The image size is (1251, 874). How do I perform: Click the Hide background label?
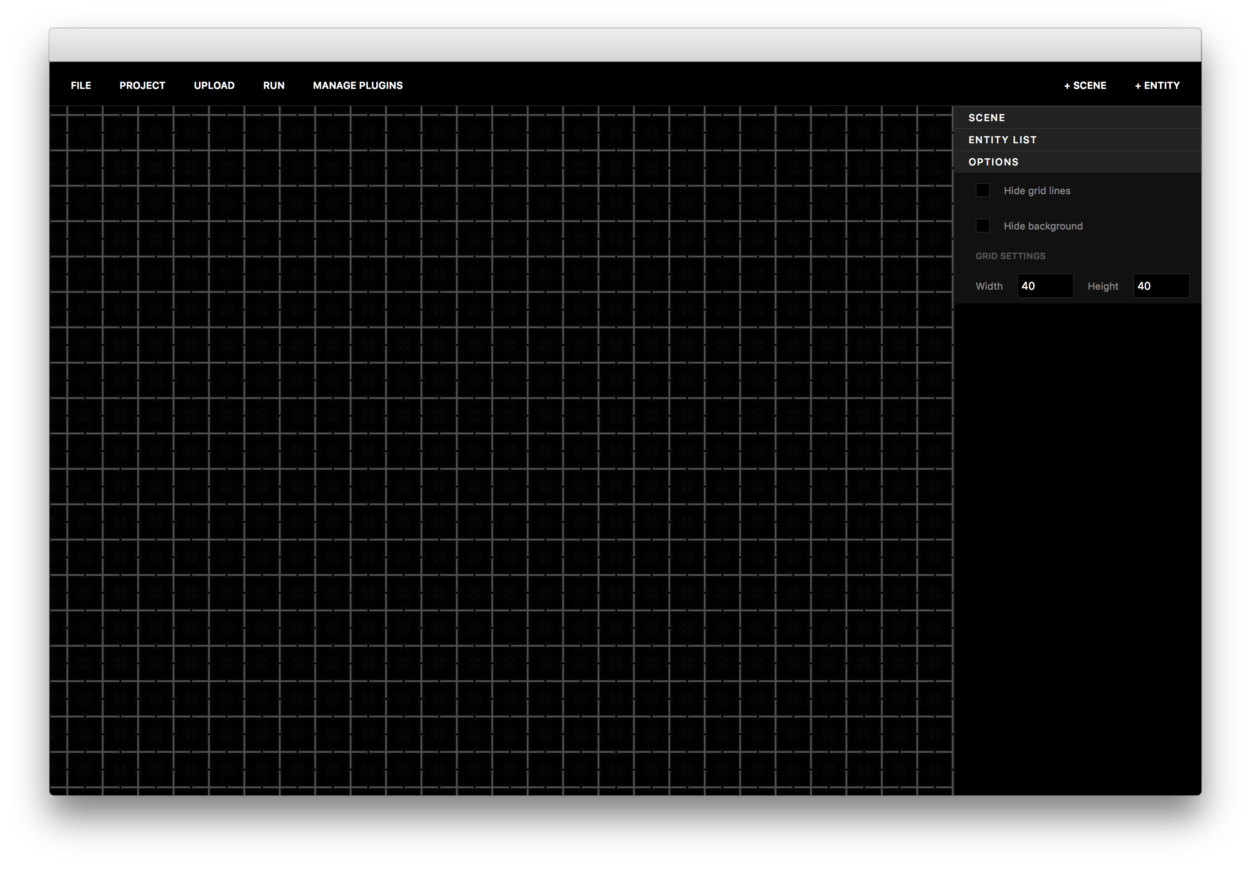point(1043,226)
